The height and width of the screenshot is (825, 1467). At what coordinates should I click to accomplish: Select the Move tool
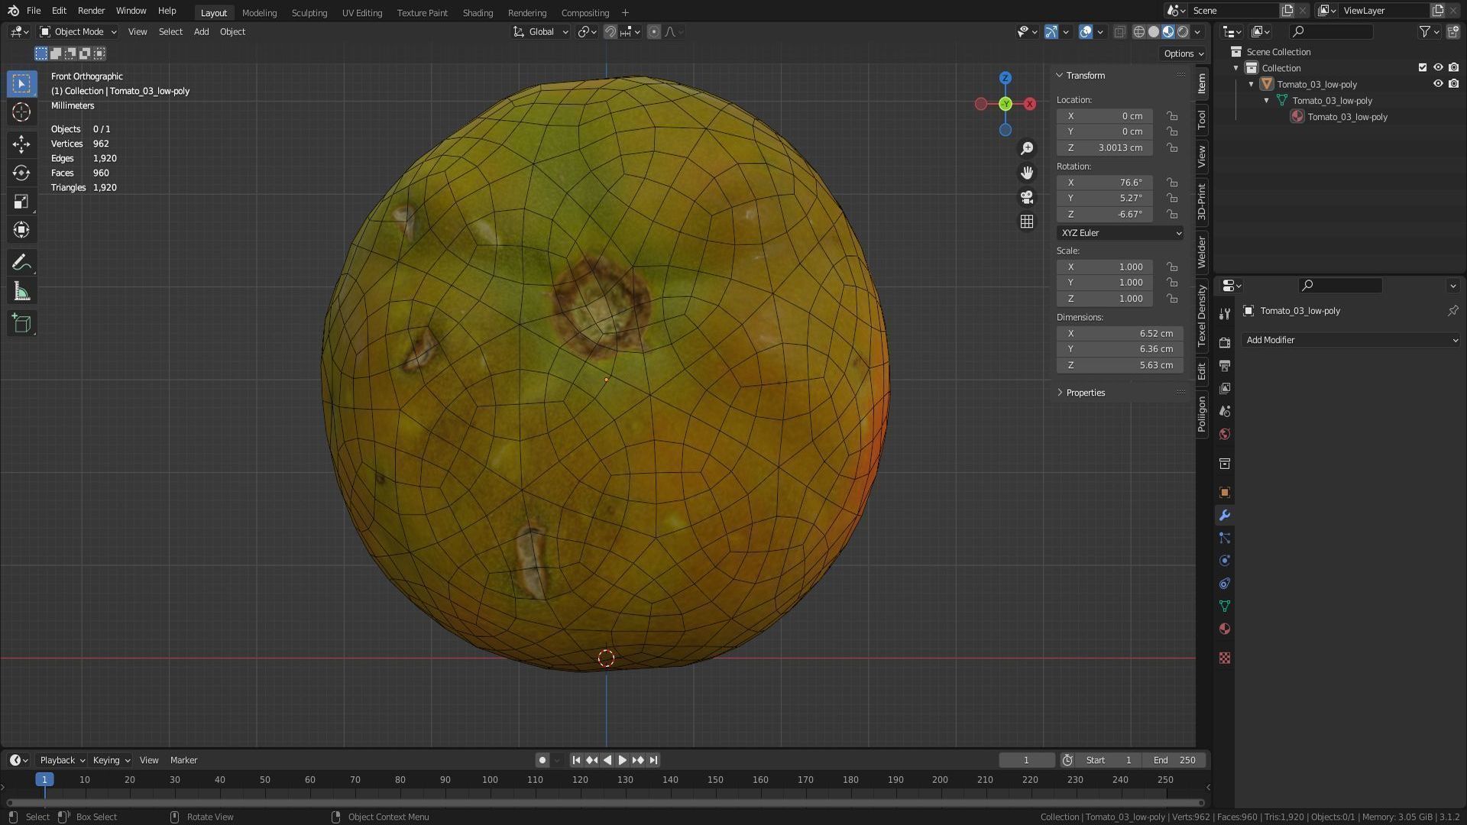[21, 144]
